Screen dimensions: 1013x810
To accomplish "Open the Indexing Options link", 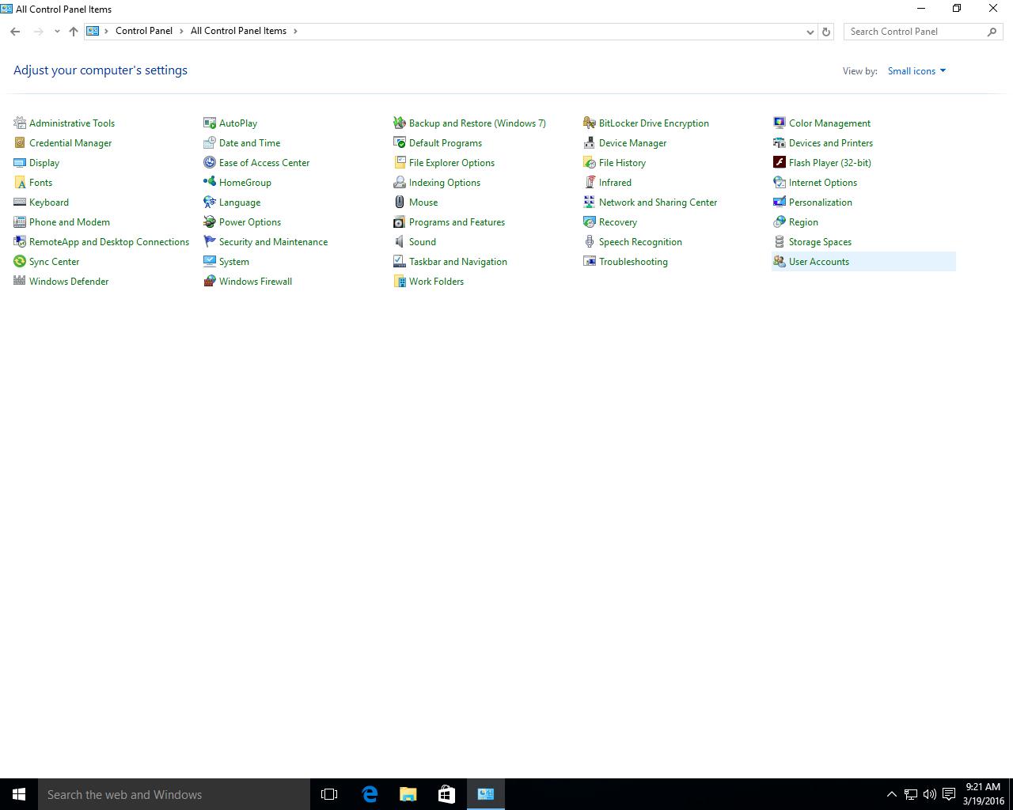I will tap(445, 183).
